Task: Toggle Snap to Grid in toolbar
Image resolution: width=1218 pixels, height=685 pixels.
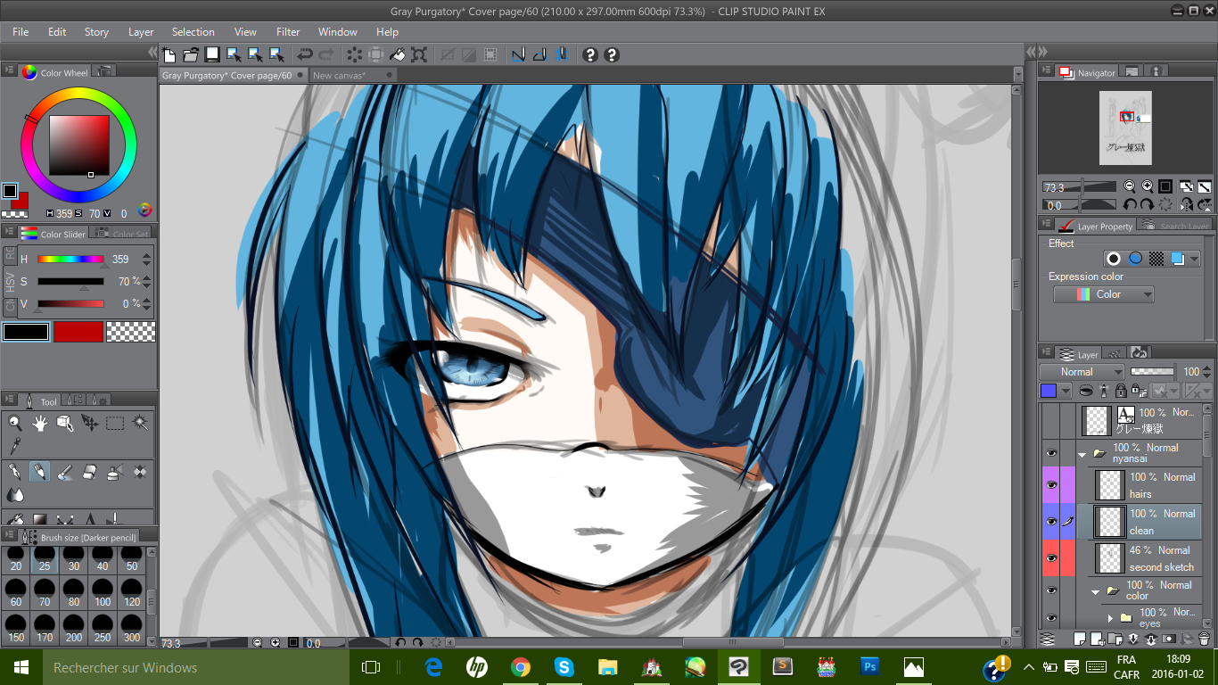Action: [561, 54]
